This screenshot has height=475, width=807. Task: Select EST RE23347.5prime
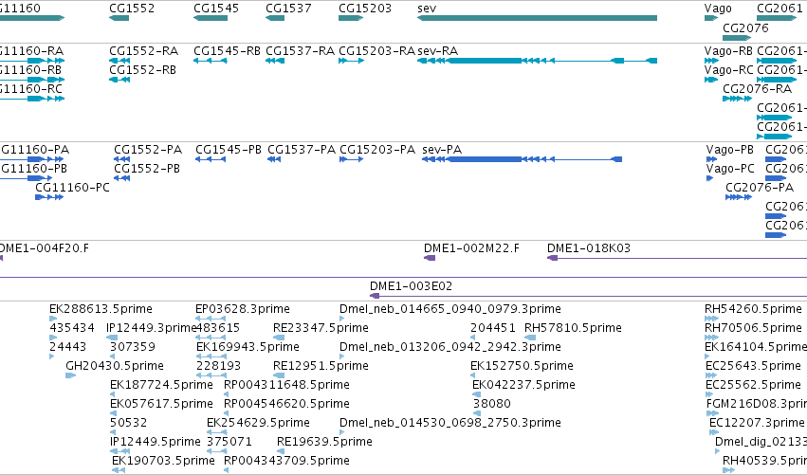point(321,328)
